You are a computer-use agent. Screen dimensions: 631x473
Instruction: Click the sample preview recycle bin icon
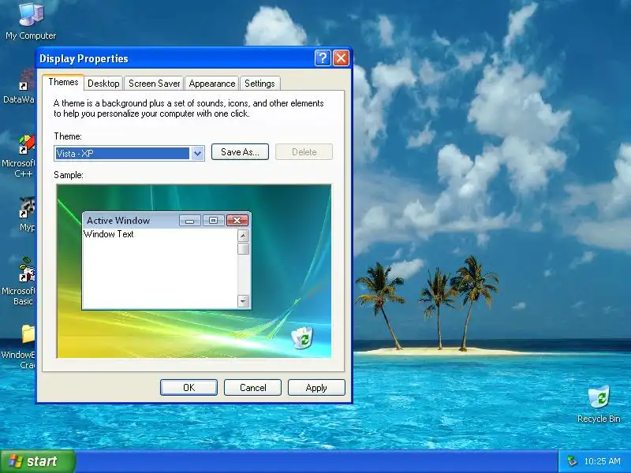point(302,337)
